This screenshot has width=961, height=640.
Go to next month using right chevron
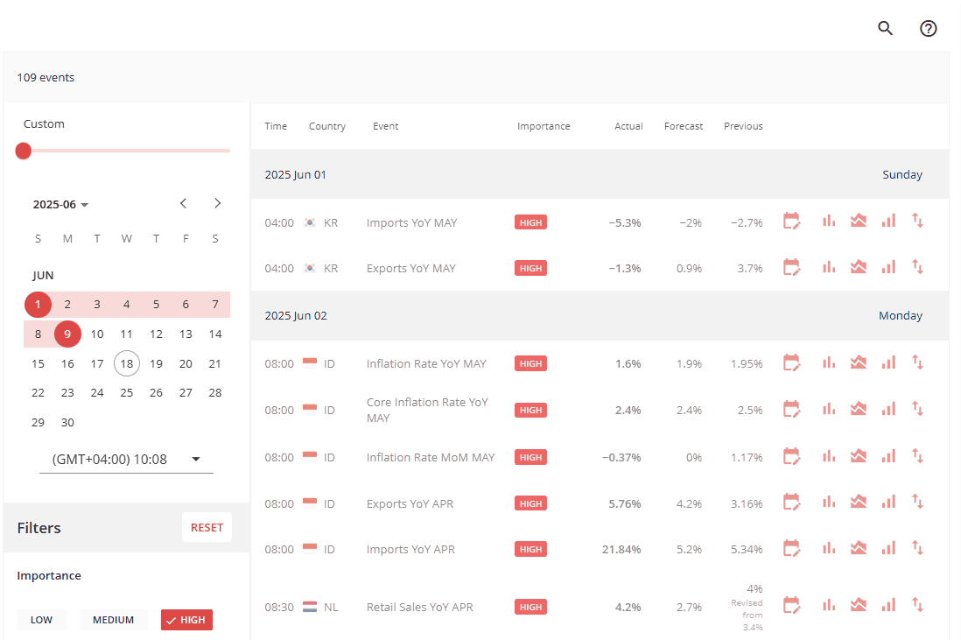point(217,204)
